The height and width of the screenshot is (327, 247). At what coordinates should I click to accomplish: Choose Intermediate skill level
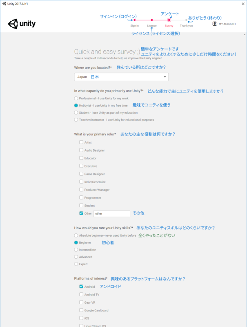click(x=76, y=250)
